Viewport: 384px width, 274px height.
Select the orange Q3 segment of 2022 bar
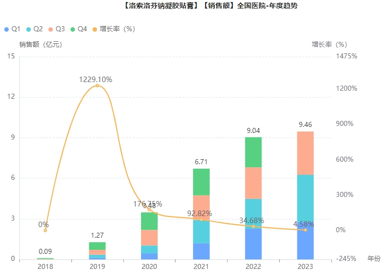(x=253, y=183)
